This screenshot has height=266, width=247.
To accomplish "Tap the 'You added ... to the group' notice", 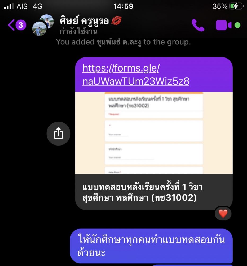I will [124, 42].
